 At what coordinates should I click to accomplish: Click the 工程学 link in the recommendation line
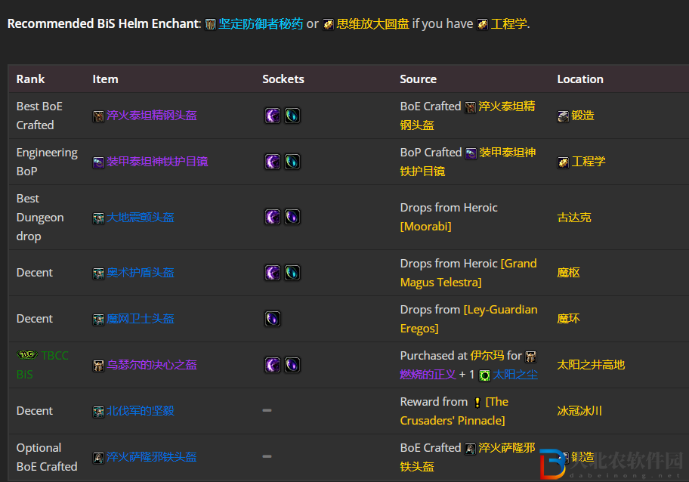tap(508, 23)
